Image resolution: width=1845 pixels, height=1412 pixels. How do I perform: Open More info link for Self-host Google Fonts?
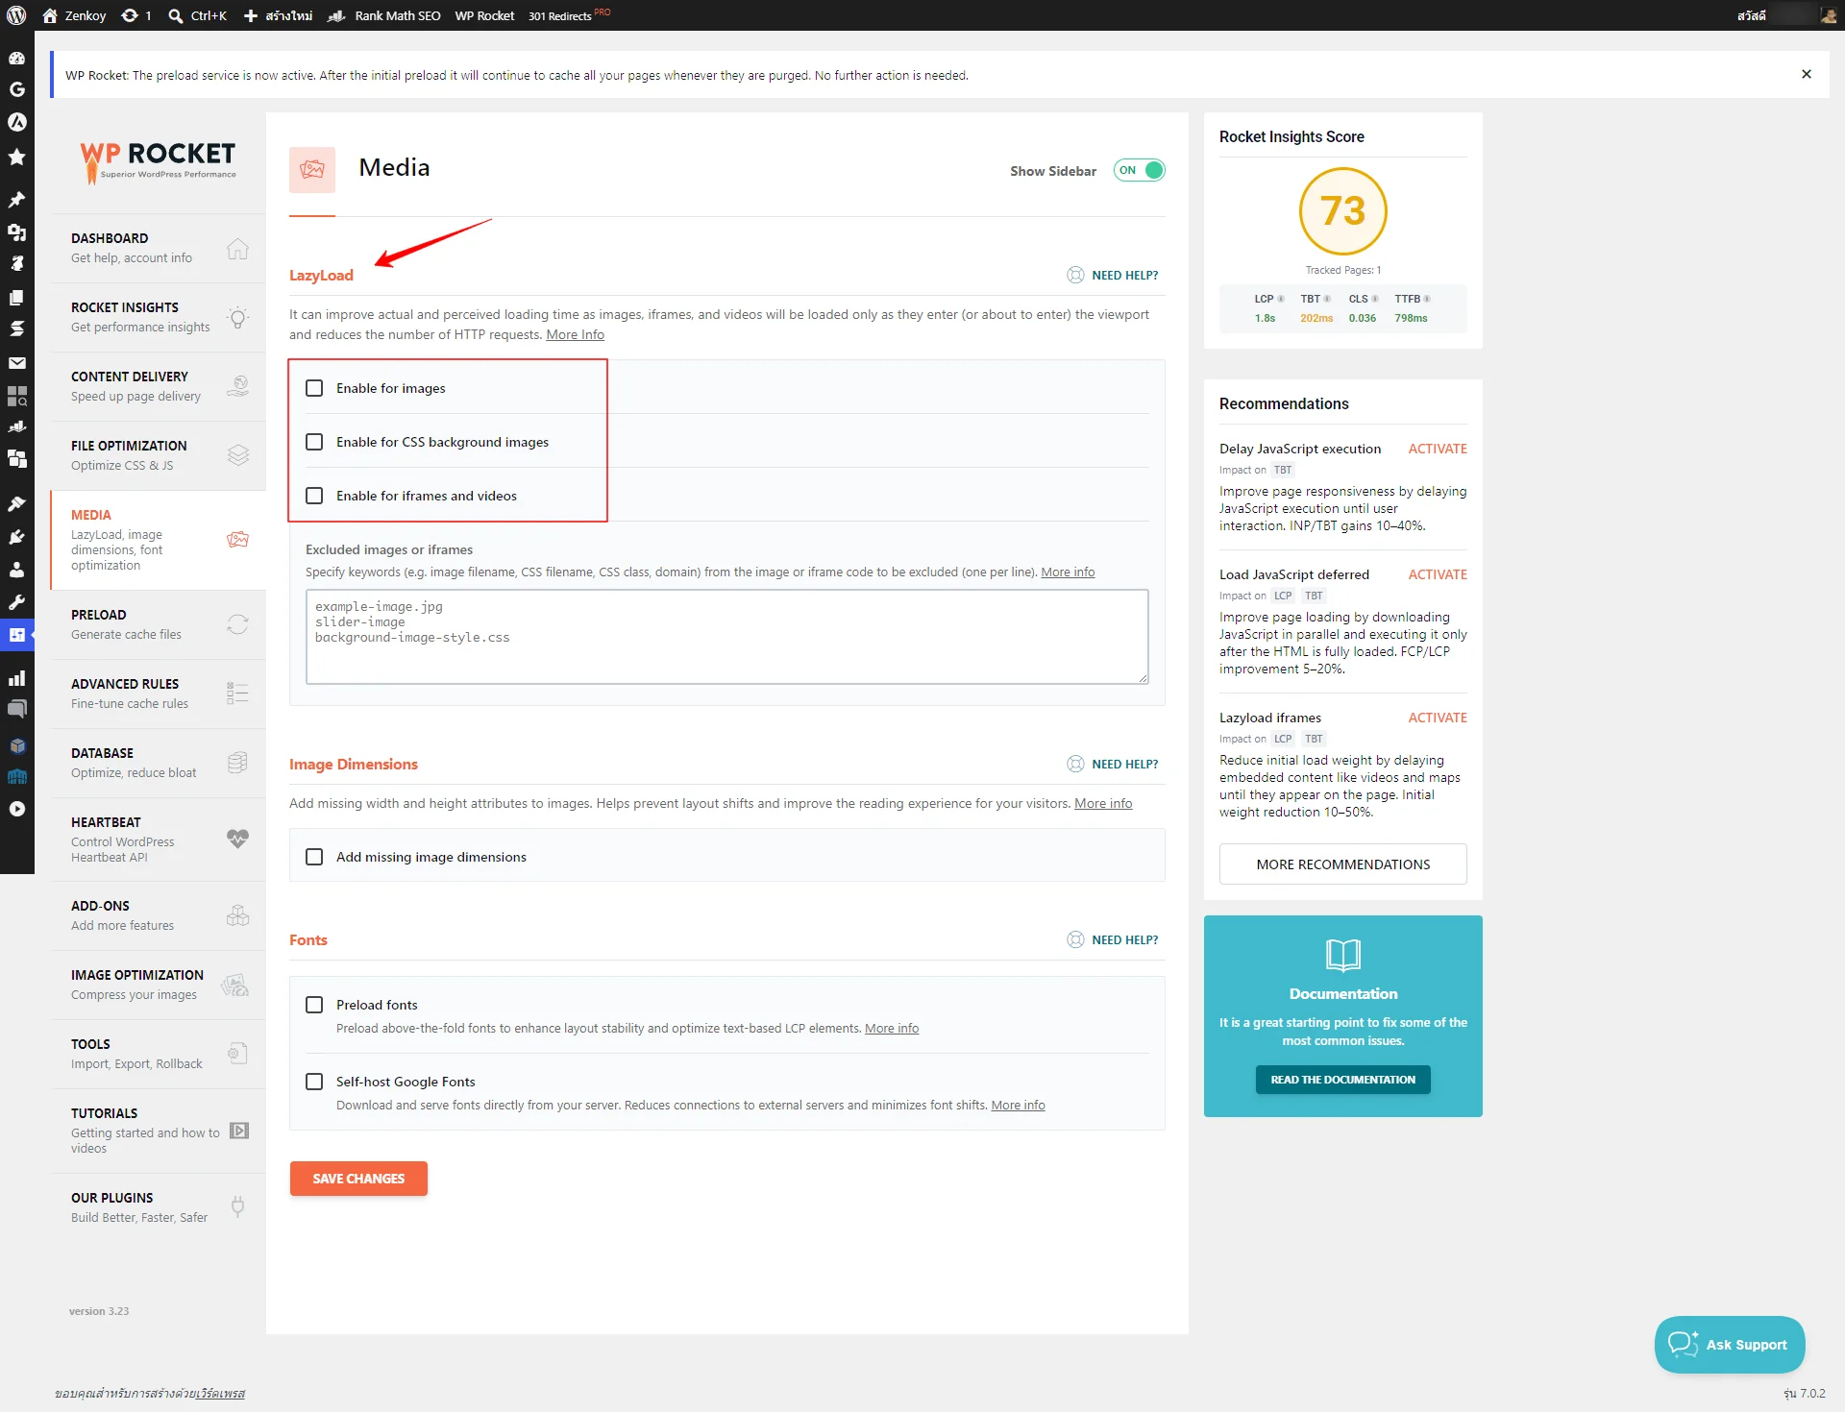click(x=1018, y=1105)
